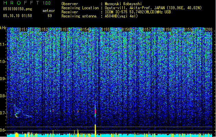Click the 0.8 kHz axis tick
216x137 pixels.
click(3, 96)
